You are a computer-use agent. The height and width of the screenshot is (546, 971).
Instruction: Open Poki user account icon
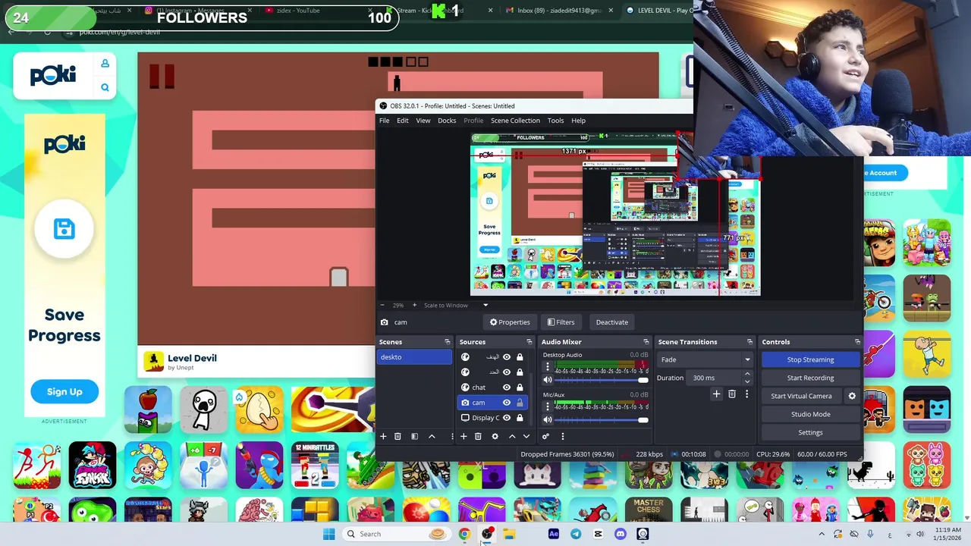[105, 64]
